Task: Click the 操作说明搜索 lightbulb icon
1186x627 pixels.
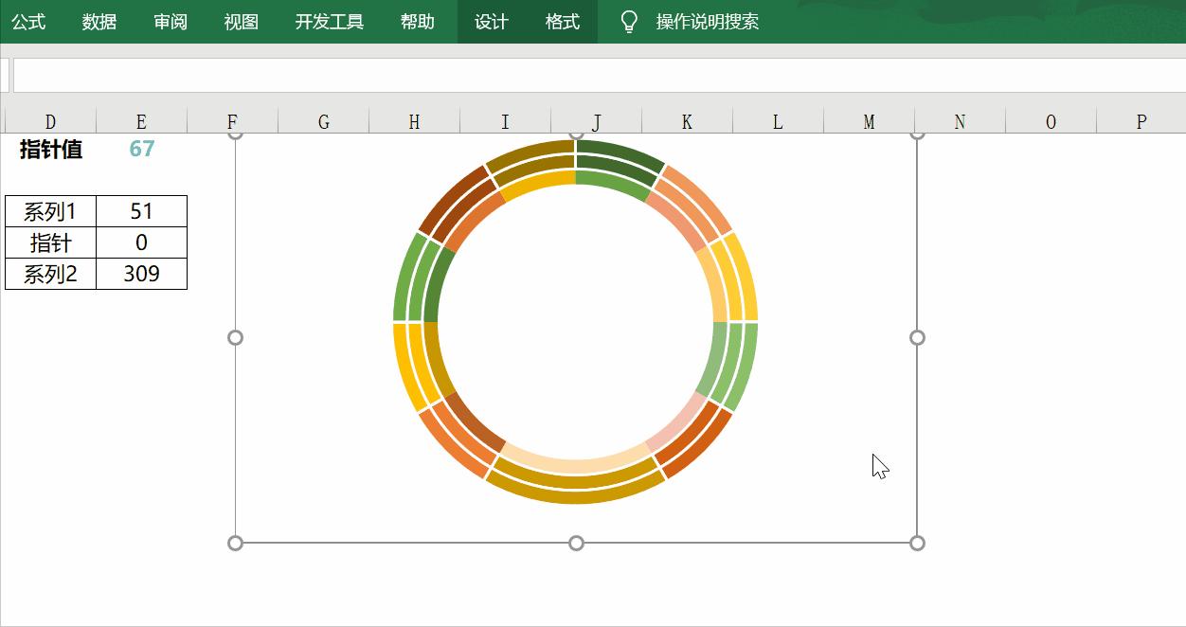Action: pos(632,21)
